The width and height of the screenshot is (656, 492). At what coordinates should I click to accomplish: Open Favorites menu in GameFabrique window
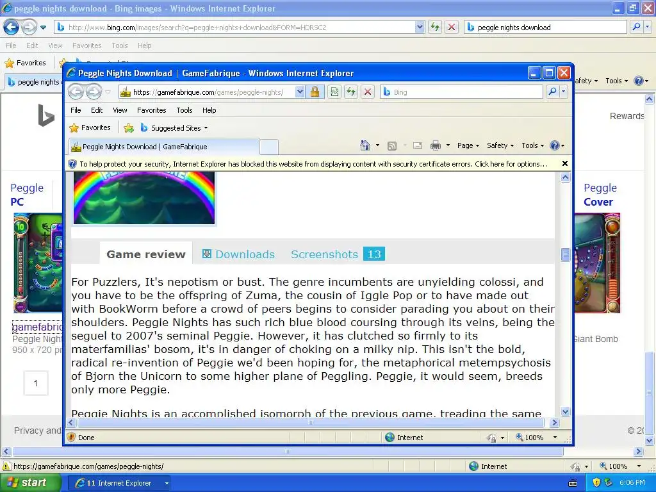[151, 110]
